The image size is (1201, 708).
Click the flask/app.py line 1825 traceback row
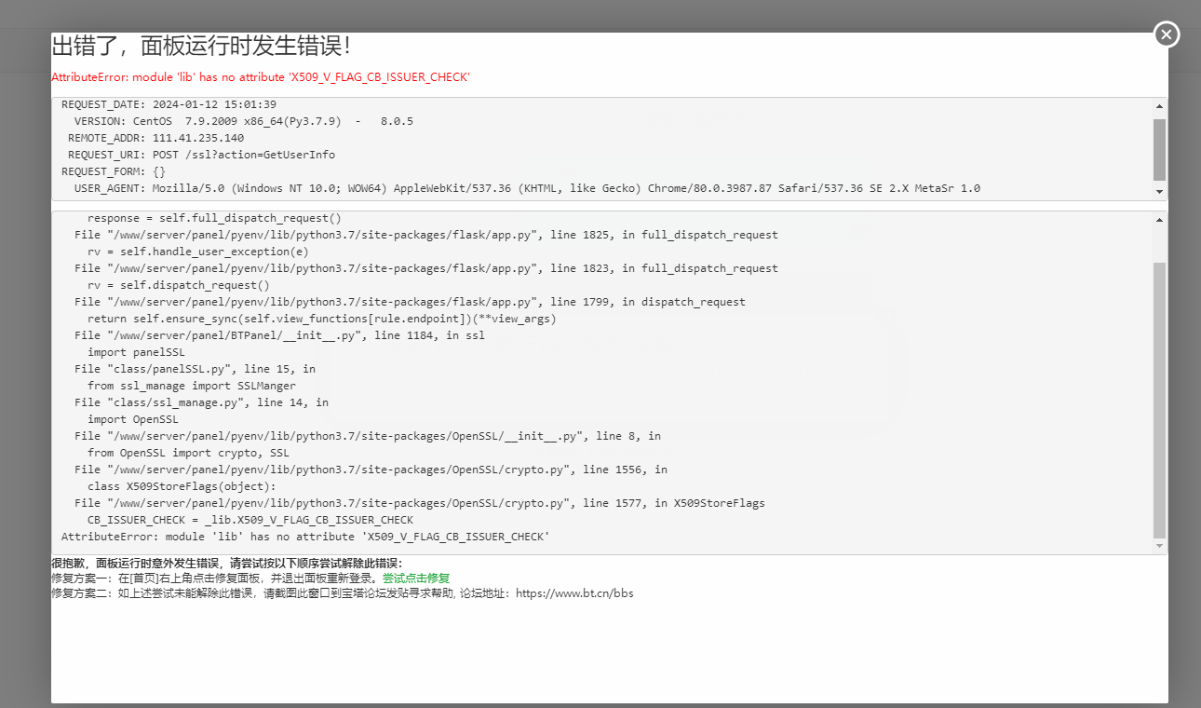(x=426, y=235)
